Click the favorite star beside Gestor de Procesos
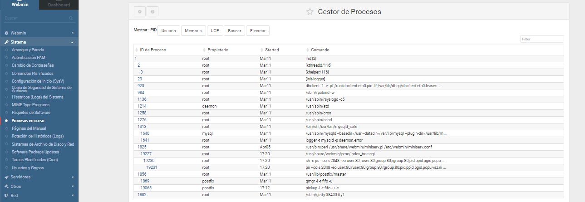 pyautogui.click(x=310, y=12)
